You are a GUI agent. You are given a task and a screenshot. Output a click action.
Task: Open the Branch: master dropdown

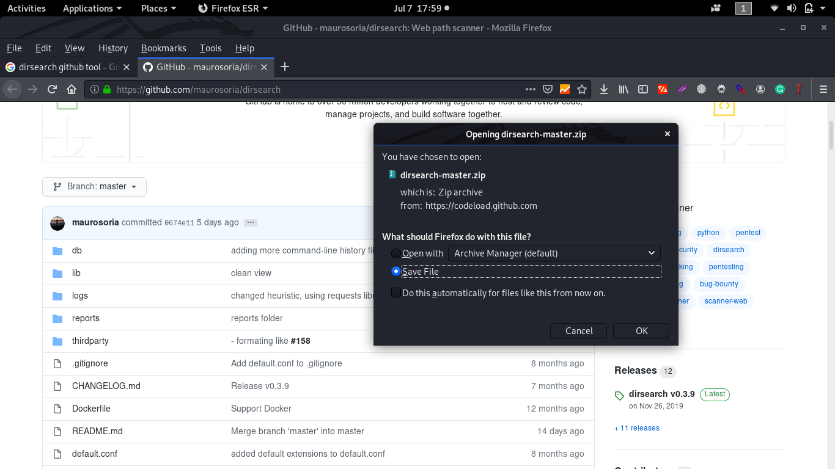coord(94,186)
